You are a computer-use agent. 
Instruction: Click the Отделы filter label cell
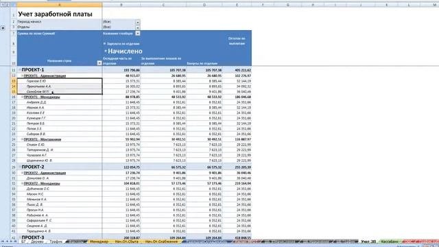click(x=60, y=27)
